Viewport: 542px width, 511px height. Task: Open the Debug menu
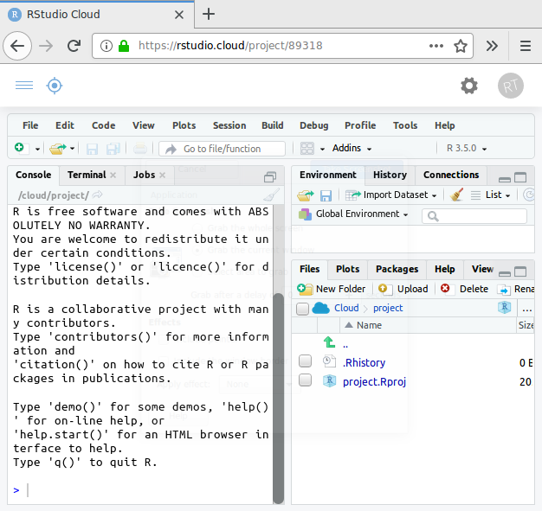pyautogui.click(x=314, y=125)
